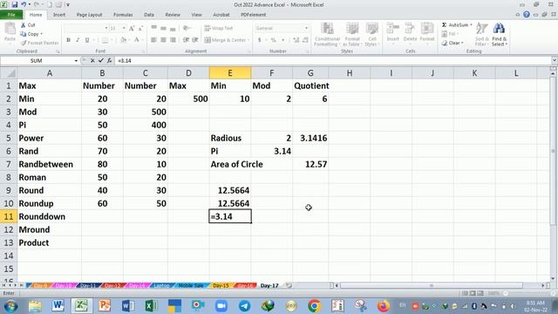
Task: Click the Insert Cells icon
Action: 393,29
